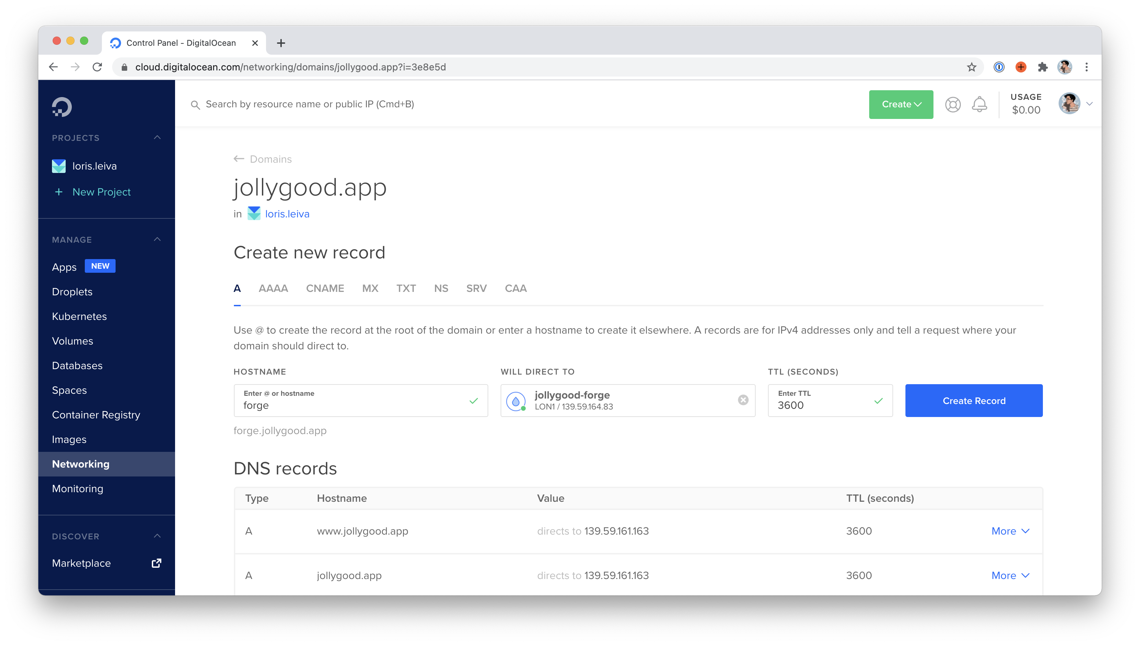The height and width of the screenshot is (646, 1140).
Task: Open Monitoring in the sidebar
Action: point(77,488)
